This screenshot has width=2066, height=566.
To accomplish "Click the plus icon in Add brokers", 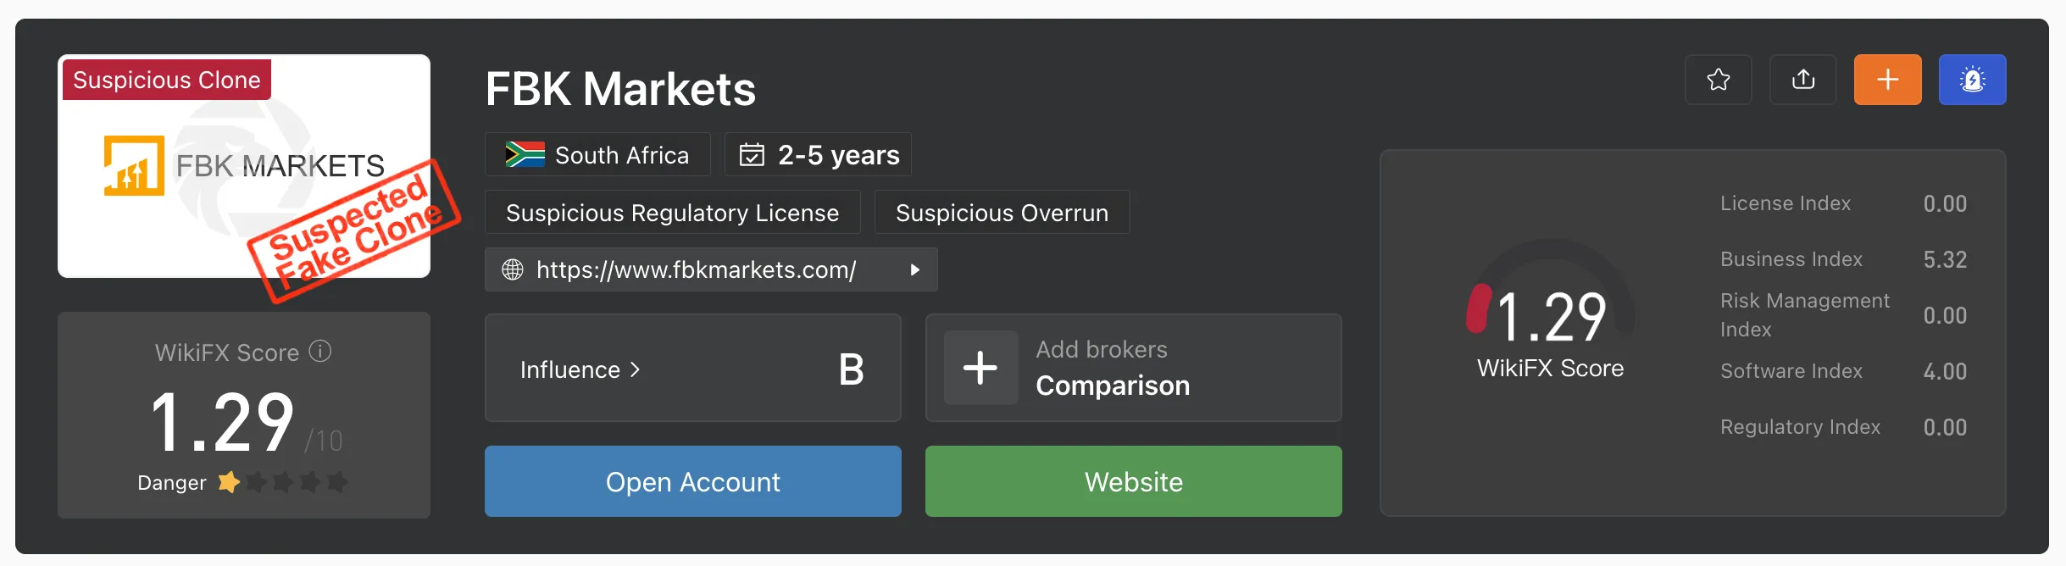I will [980, 368].
